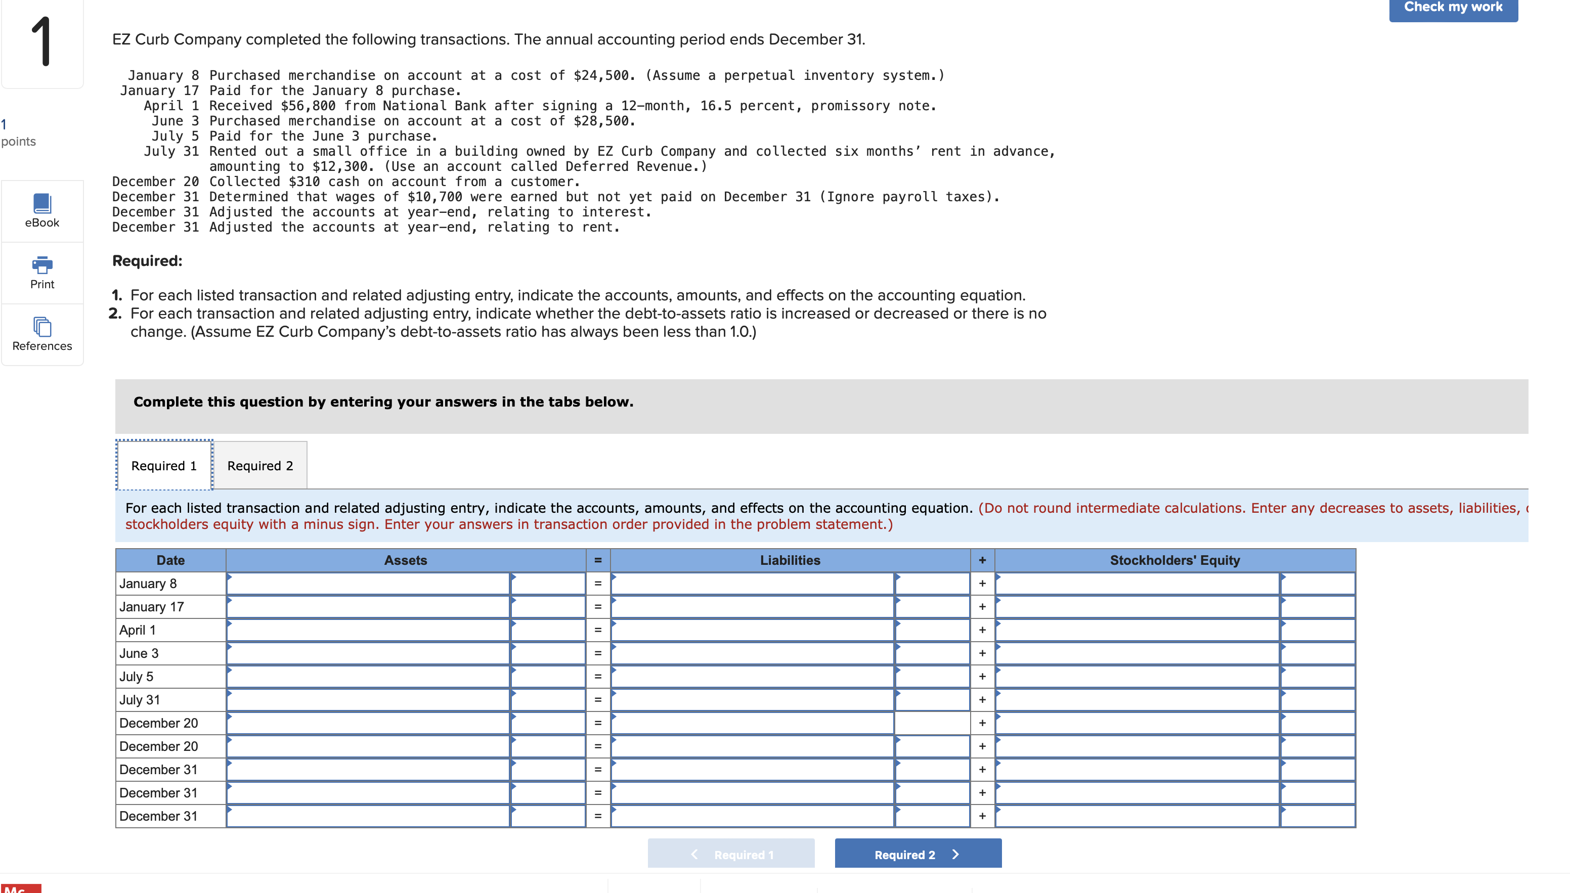Image resolution: width=1570 pixels, height=893 pixels.
Task: Open January 8 Assets account dropdown
Action: [368, 584]
